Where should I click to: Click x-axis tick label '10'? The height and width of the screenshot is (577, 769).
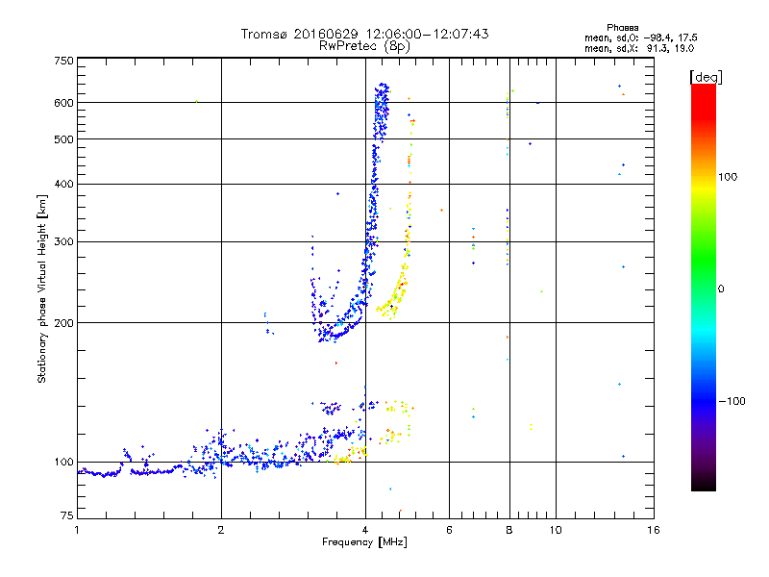pos(556,530)
